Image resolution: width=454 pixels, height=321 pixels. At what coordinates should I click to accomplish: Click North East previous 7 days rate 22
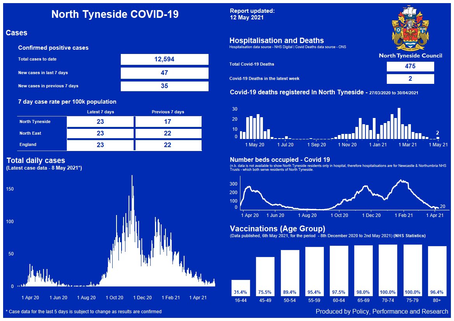click(x=168, y=134)
